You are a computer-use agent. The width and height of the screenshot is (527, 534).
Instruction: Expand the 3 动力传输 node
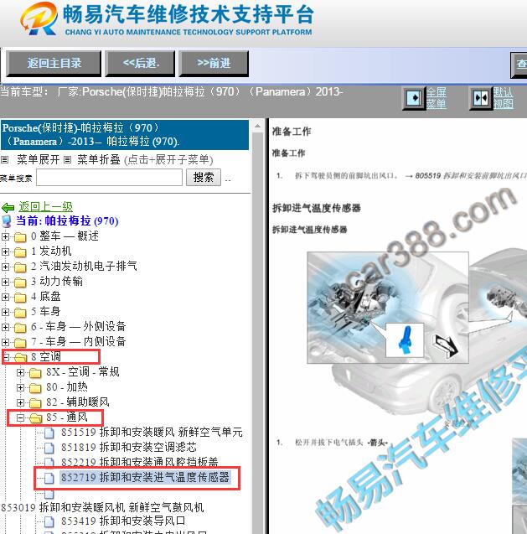[5, 282]
